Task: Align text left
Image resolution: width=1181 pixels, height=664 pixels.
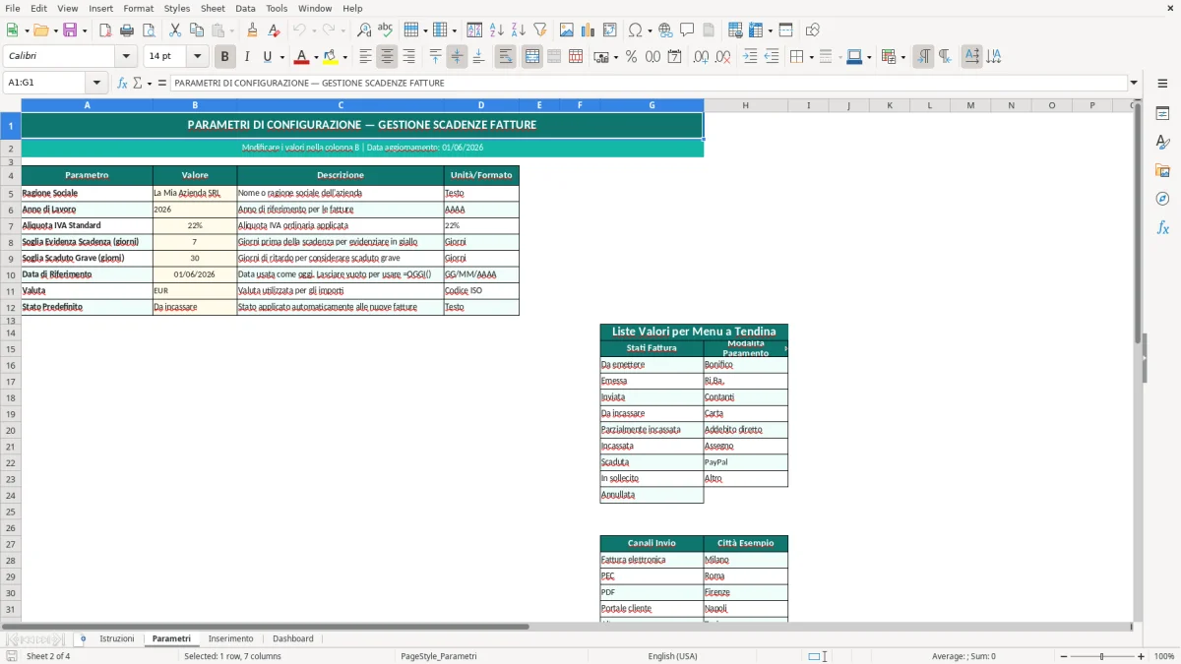Action: (365, 57)
